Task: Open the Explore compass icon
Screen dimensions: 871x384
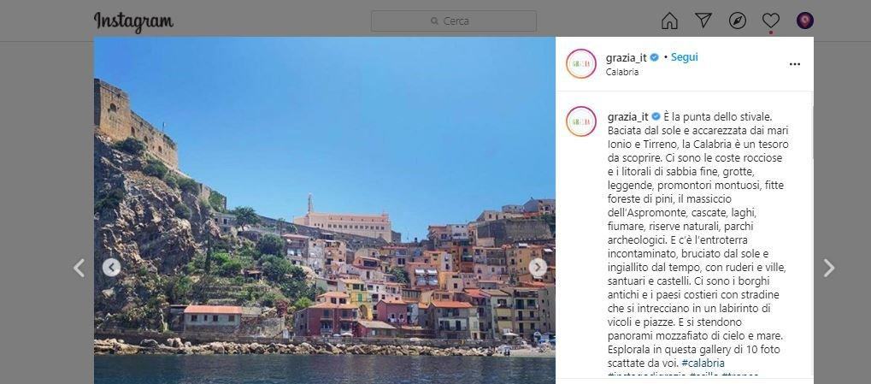Action: coord(737,21)
